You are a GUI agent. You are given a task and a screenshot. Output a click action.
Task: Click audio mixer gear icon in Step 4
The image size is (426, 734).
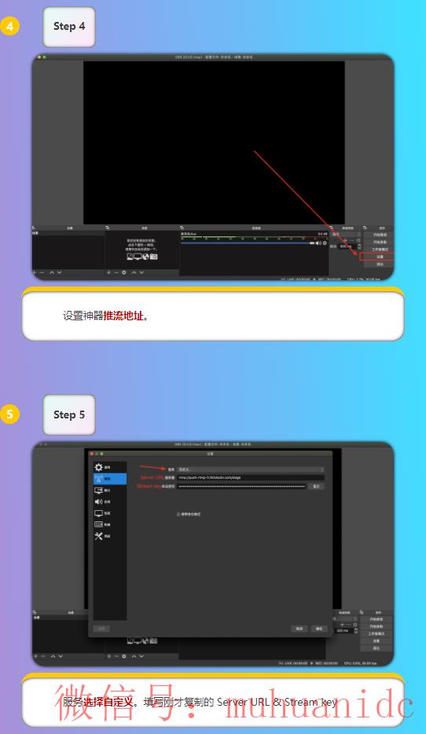pyautogui.click(x=325, y=243)
